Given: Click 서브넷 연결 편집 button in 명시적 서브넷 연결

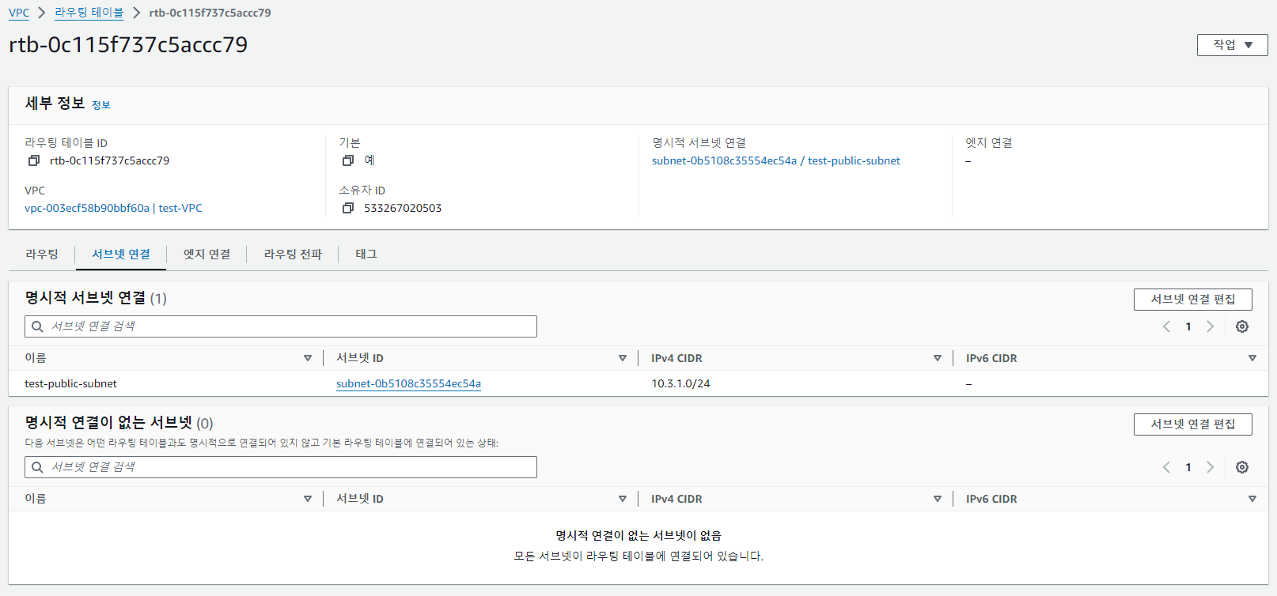Looking at the screenshot, I should pos(1192,300).
